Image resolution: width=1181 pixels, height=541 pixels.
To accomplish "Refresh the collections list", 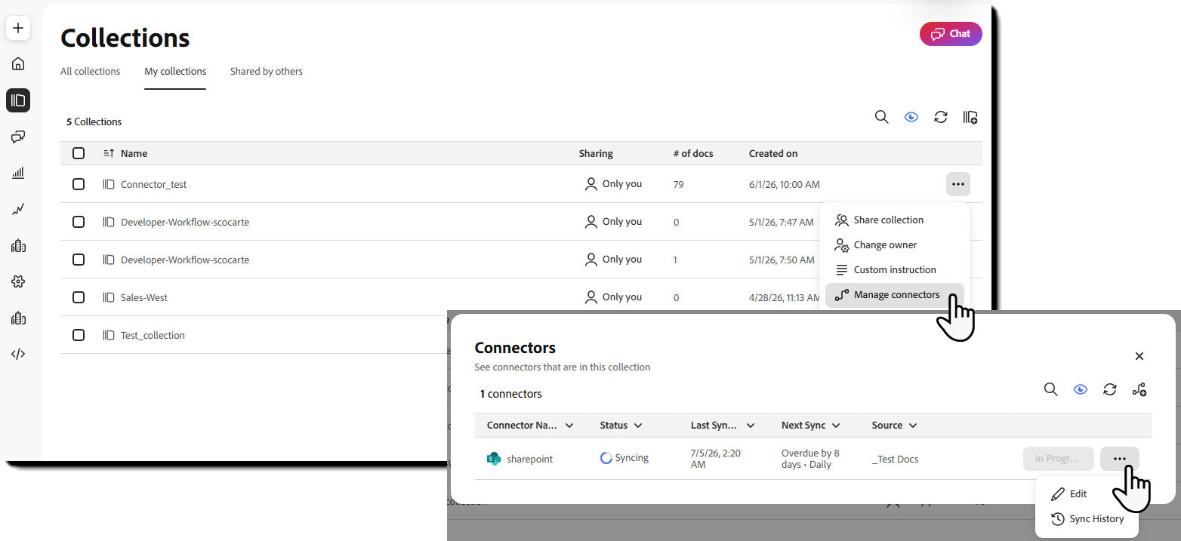I will [940, 117].
